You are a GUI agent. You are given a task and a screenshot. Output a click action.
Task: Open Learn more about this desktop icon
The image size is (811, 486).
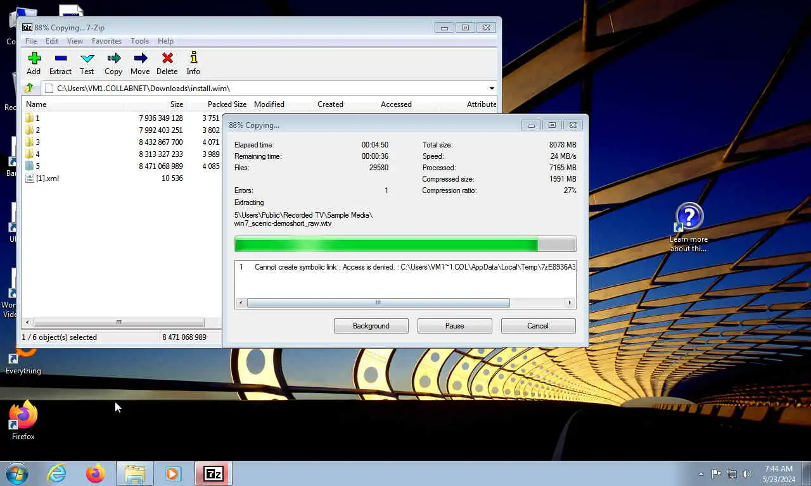689,227
